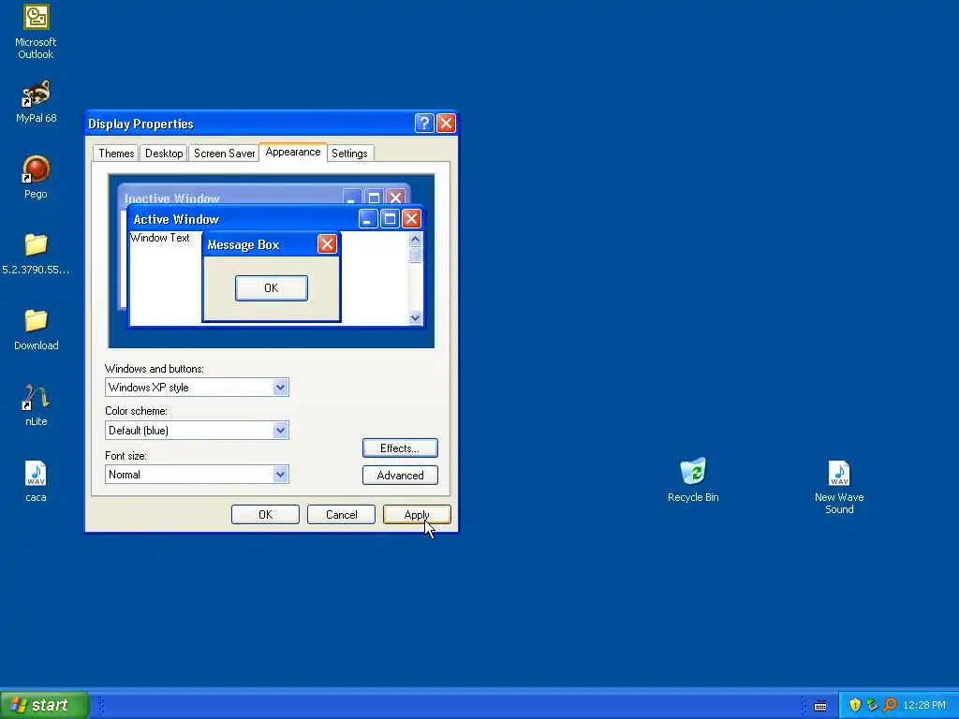The height and width of the screenshot is (719, 959).
Task: Click the Inactive Window preview maximize icon
Action: [374, 197]
